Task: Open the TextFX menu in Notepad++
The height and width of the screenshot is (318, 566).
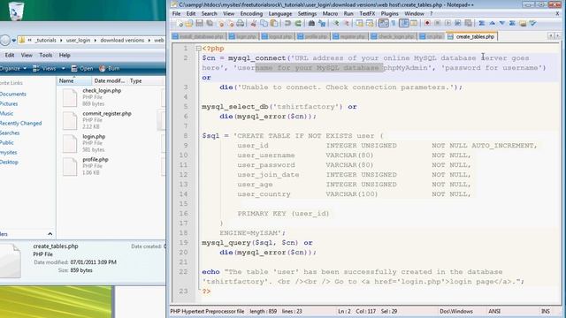Action: [367, 14]
